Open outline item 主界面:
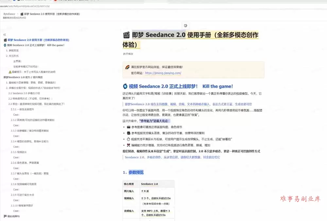 tap(18, 61)
